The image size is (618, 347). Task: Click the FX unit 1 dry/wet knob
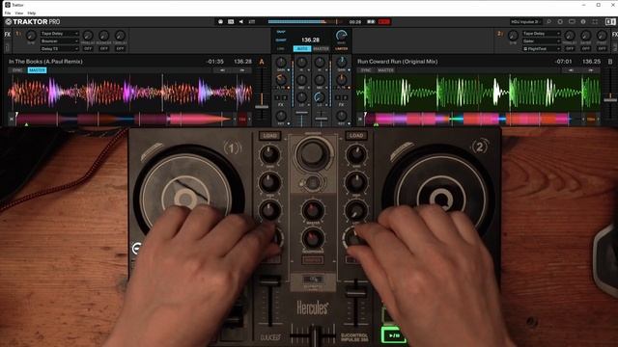[31, 36]
